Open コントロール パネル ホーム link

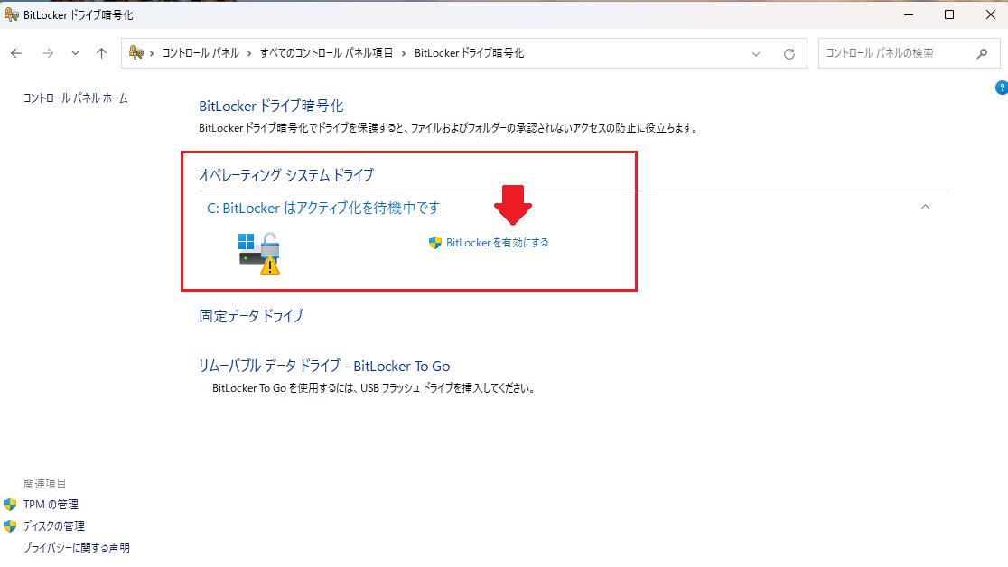pyautogui.click(x=75, y=98)
